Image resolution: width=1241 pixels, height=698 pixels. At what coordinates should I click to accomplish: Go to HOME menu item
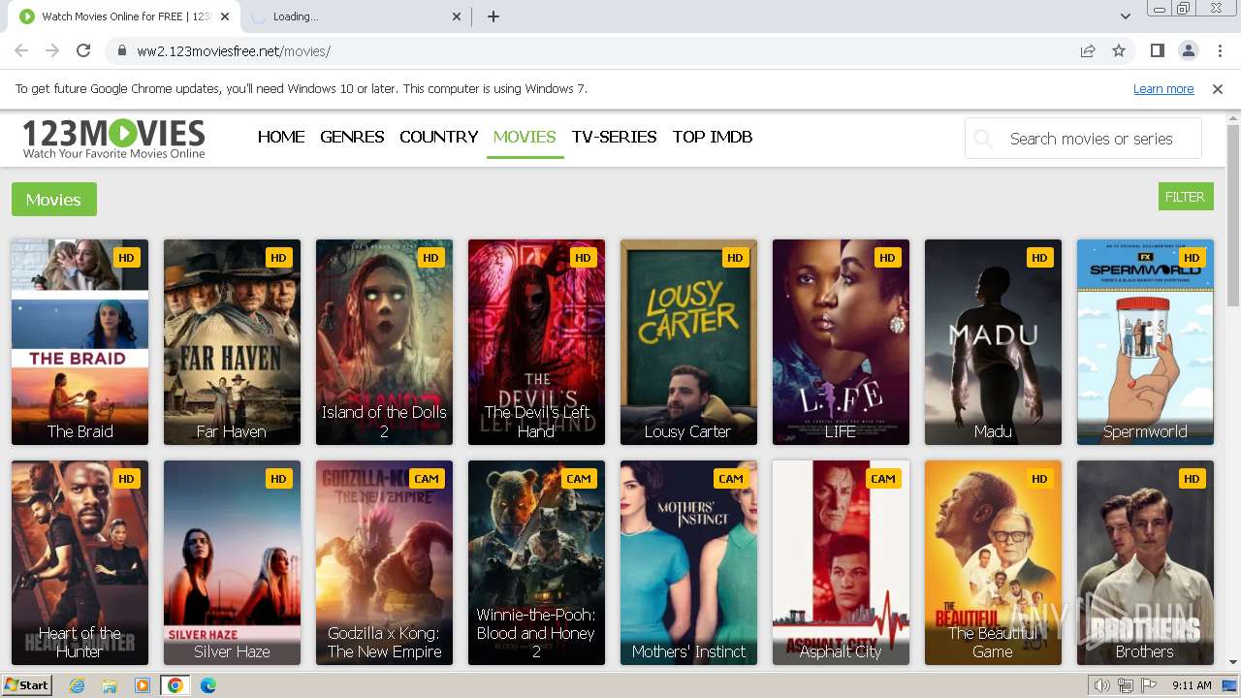coord(281,137)
